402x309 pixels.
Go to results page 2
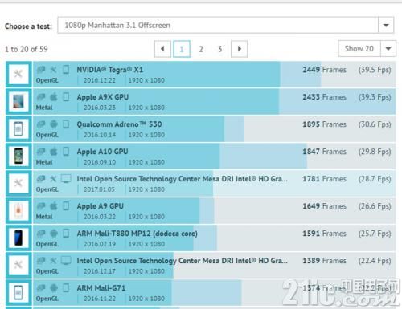pos(201,49)
